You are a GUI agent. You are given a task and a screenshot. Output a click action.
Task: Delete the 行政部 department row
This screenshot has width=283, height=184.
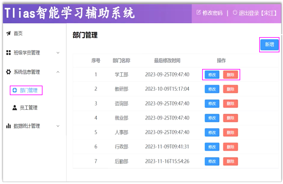(x=230, y=147)
